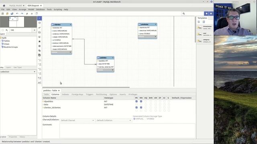Select the n:m identifying relationship tool
257x144 pixels.
39,78
